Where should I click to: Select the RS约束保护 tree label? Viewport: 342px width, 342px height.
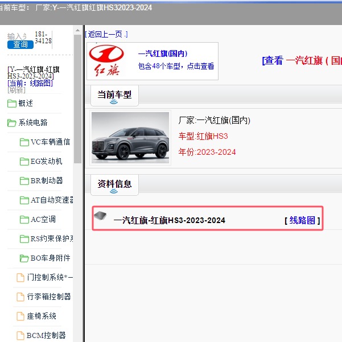(52, 238)
